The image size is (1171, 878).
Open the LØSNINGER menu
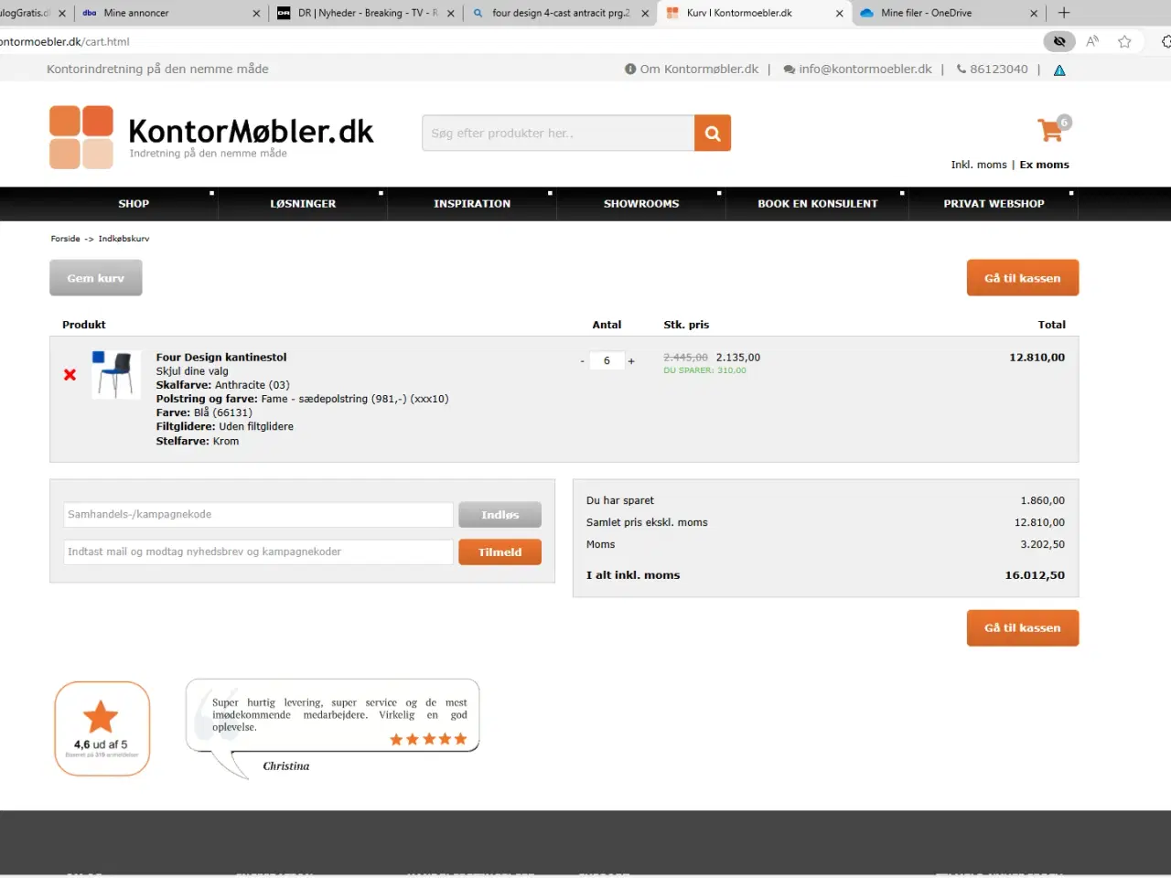pyautogui.click(x=303, y=204)
